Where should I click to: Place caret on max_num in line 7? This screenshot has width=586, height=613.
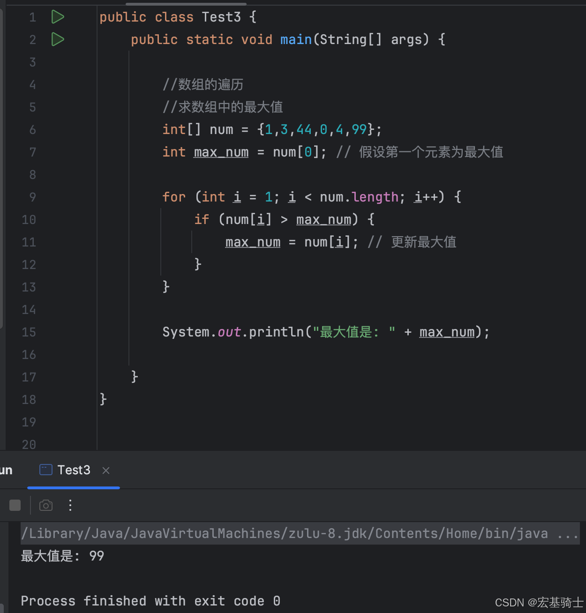220,152
